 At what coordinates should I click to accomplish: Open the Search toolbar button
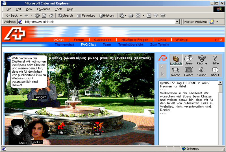pos(65,15)
